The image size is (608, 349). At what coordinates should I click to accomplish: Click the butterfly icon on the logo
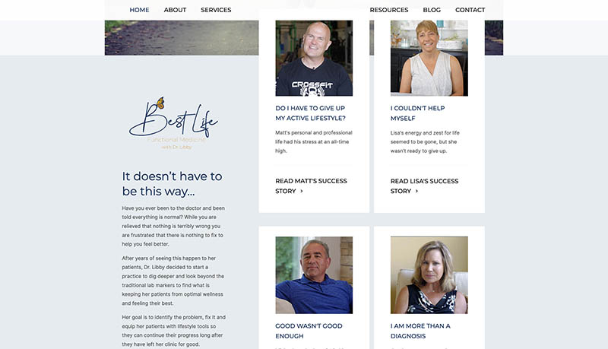click(x=160, y=103)
